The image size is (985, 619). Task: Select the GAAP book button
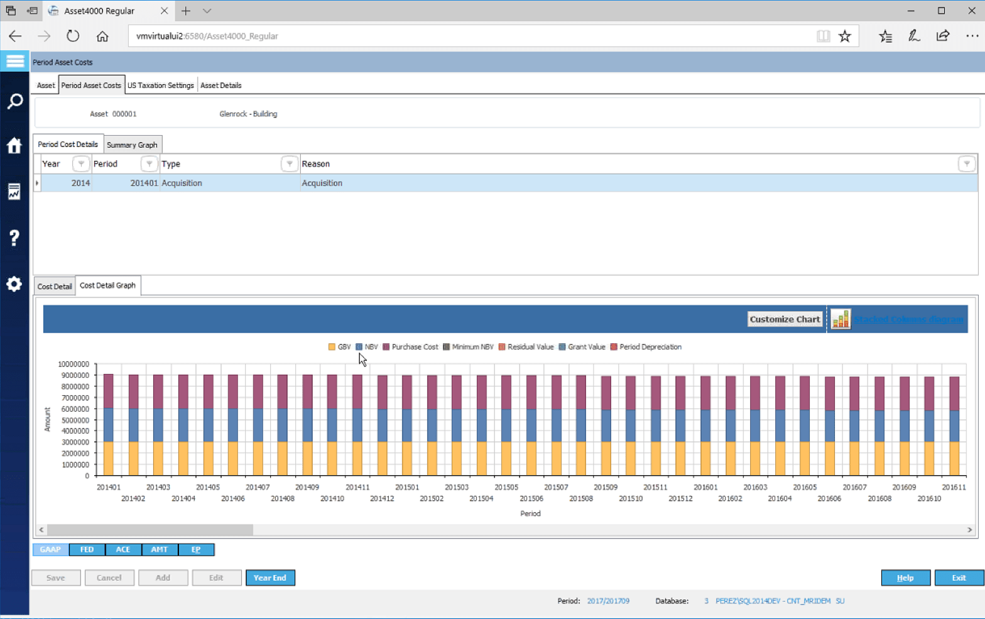pyautogui.click(x=50, y=550)
